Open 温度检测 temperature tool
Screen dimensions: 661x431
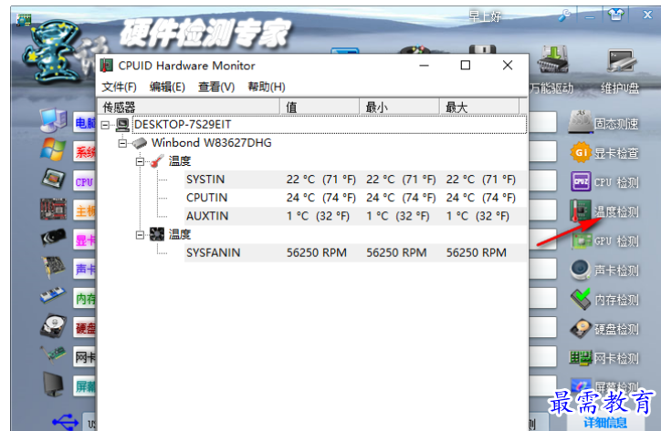604,211
